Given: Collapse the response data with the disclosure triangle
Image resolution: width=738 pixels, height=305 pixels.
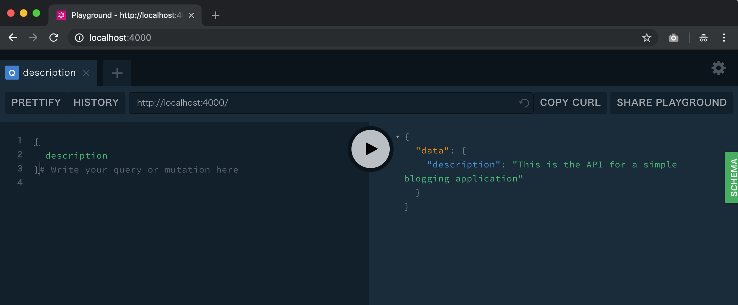Looking at the screenshot, I should [x=397, y=137].
